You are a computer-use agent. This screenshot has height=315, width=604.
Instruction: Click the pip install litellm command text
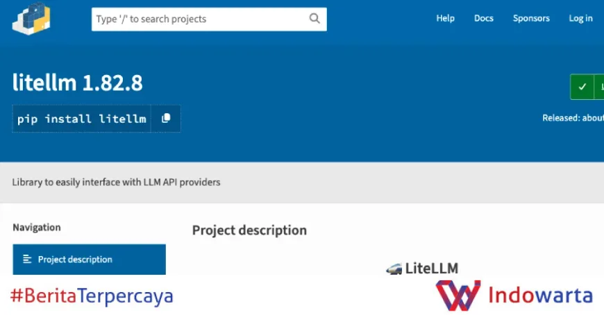(x=82, y=119)
